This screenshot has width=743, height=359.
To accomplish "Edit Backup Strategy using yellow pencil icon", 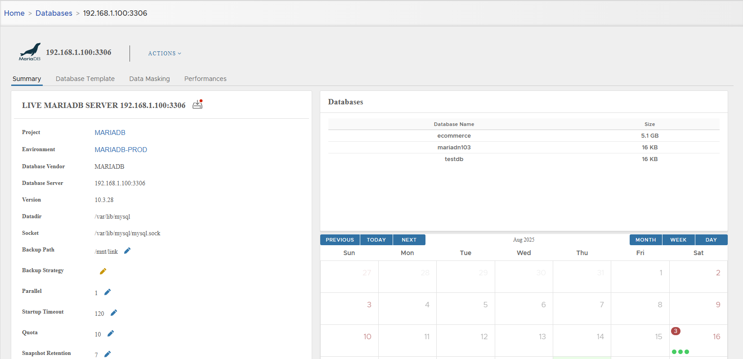I will click(103, 271).
